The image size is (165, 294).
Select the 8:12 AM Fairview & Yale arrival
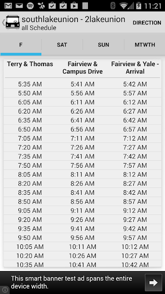[135, 175]
